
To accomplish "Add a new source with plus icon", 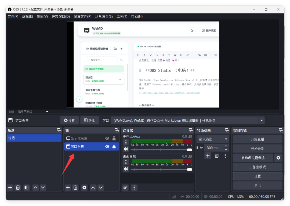I will (x=68, y=187).
